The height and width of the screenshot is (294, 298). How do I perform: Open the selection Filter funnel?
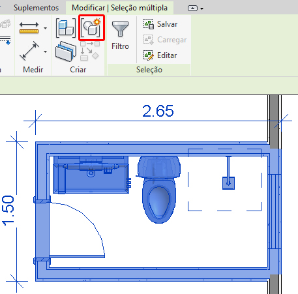(120, 29)
